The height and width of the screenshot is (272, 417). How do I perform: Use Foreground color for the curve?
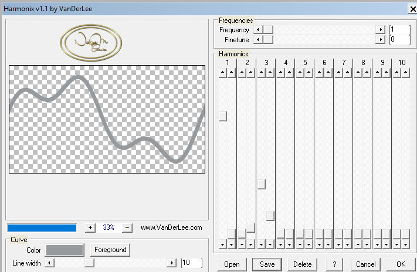110,250
